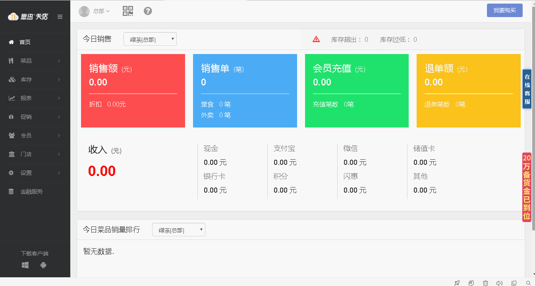The height and width of the screenshot is (286, 535).
Task: Open the 设置 sidebar menu
Action: click(x=35, y=173)
